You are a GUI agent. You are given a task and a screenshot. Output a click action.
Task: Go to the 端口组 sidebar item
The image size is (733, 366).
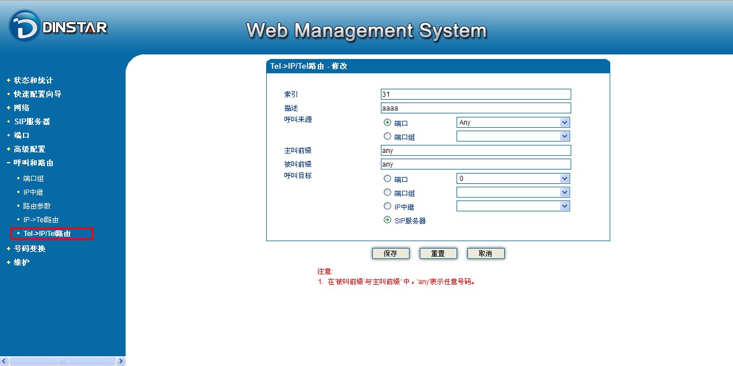tap(33, 179)
